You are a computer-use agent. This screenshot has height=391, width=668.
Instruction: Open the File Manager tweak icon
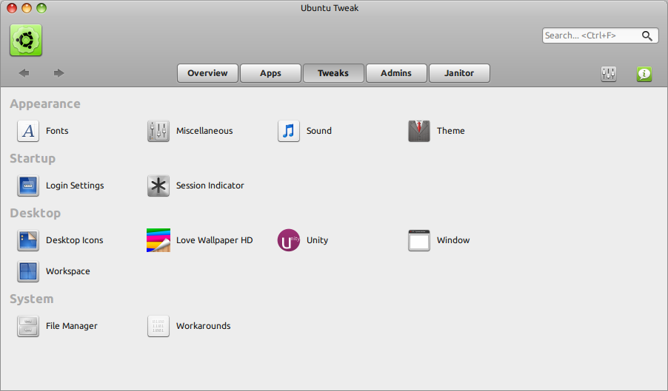point(28,326)
